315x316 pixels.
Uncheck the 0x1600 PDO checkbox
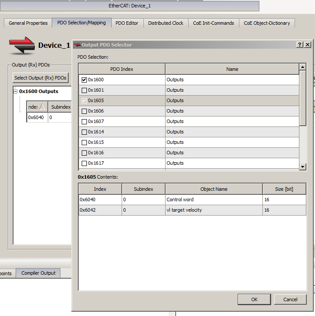[x=84, y=80]
